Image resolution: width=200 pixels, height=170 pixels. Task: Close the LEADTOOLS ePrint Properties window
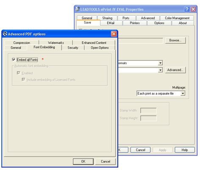[193, 9]
